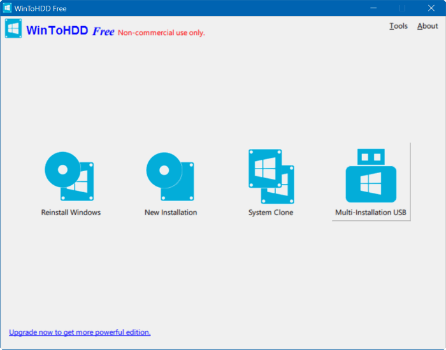The width and height of the screenshot is (446, 350).
Task: Click the title bar app icon
Action: [7, 8]
